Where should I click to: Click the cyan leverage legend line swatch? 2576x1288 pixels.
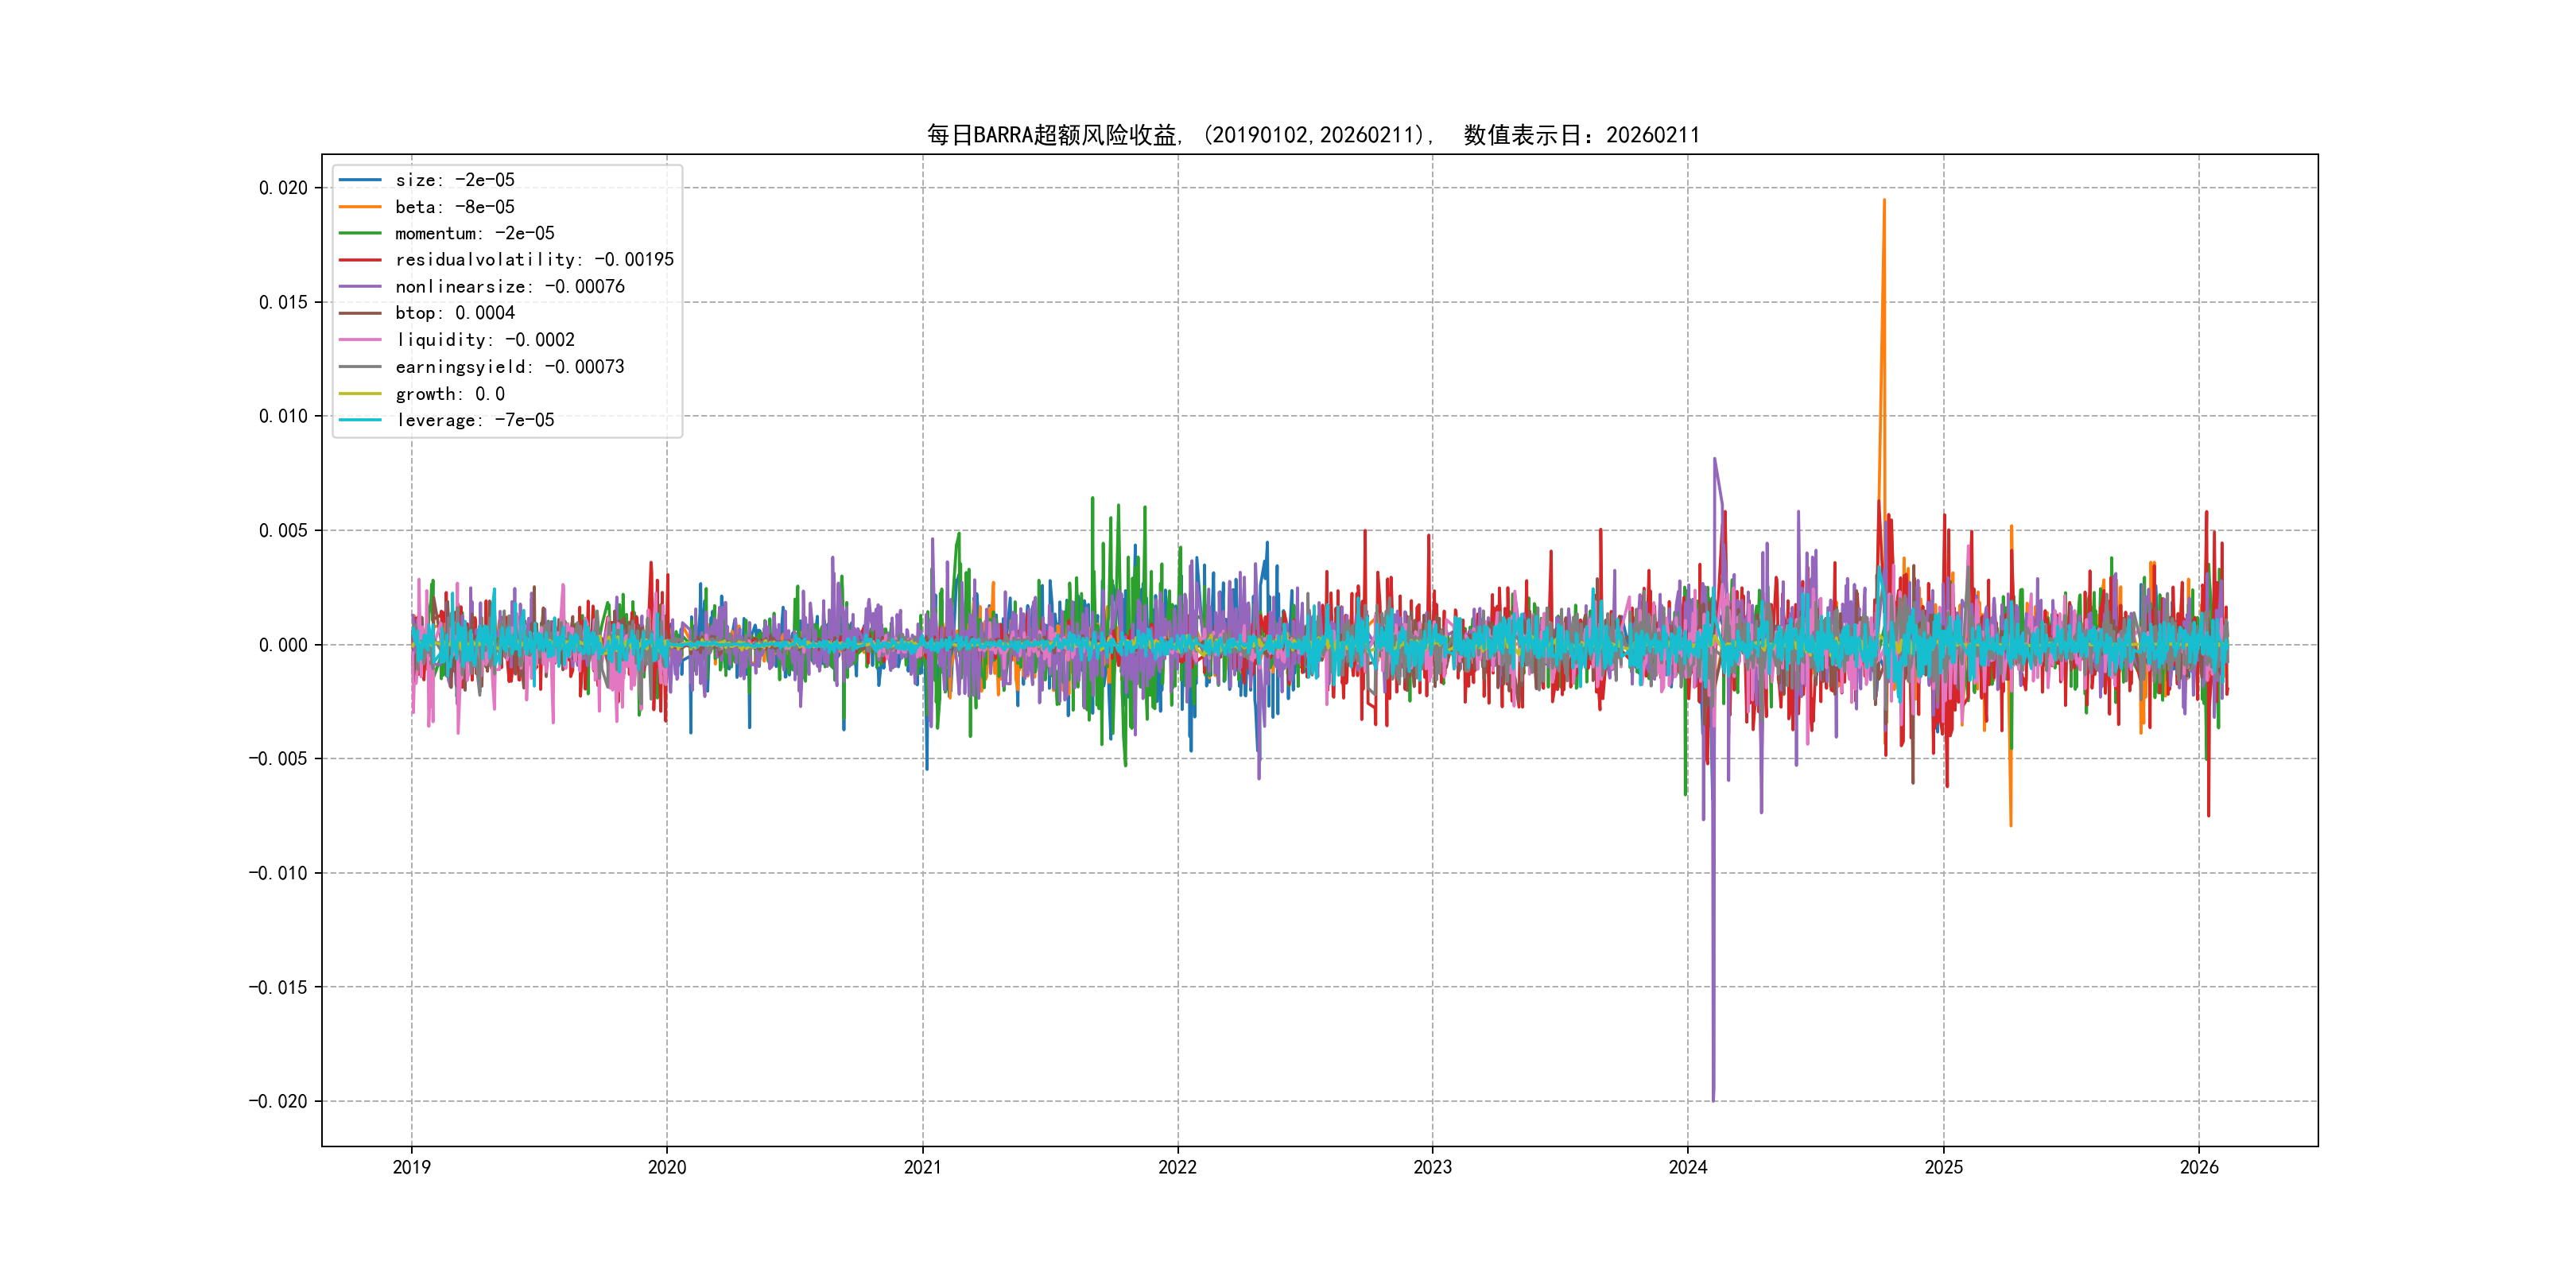pos(360,420)
